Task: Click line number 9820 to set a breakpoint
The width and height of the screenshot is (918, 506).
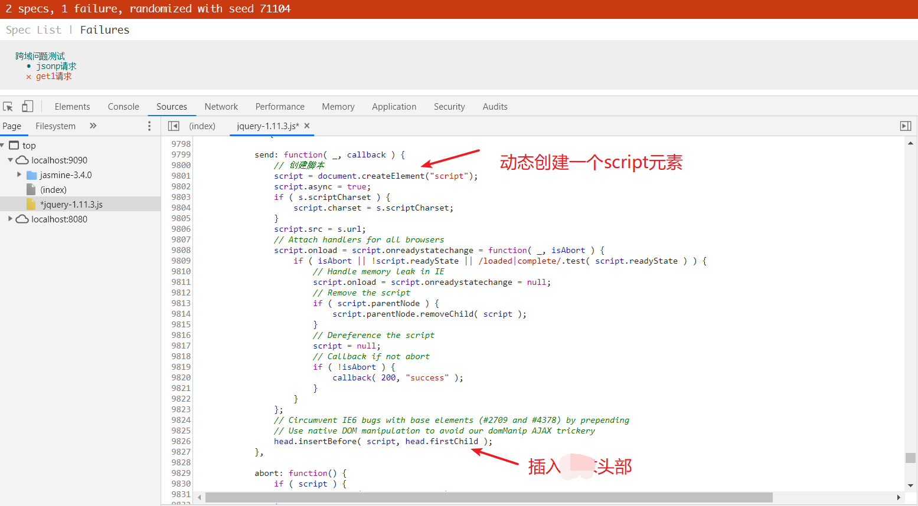Action: pyautogui.click(x=181, y=377)
